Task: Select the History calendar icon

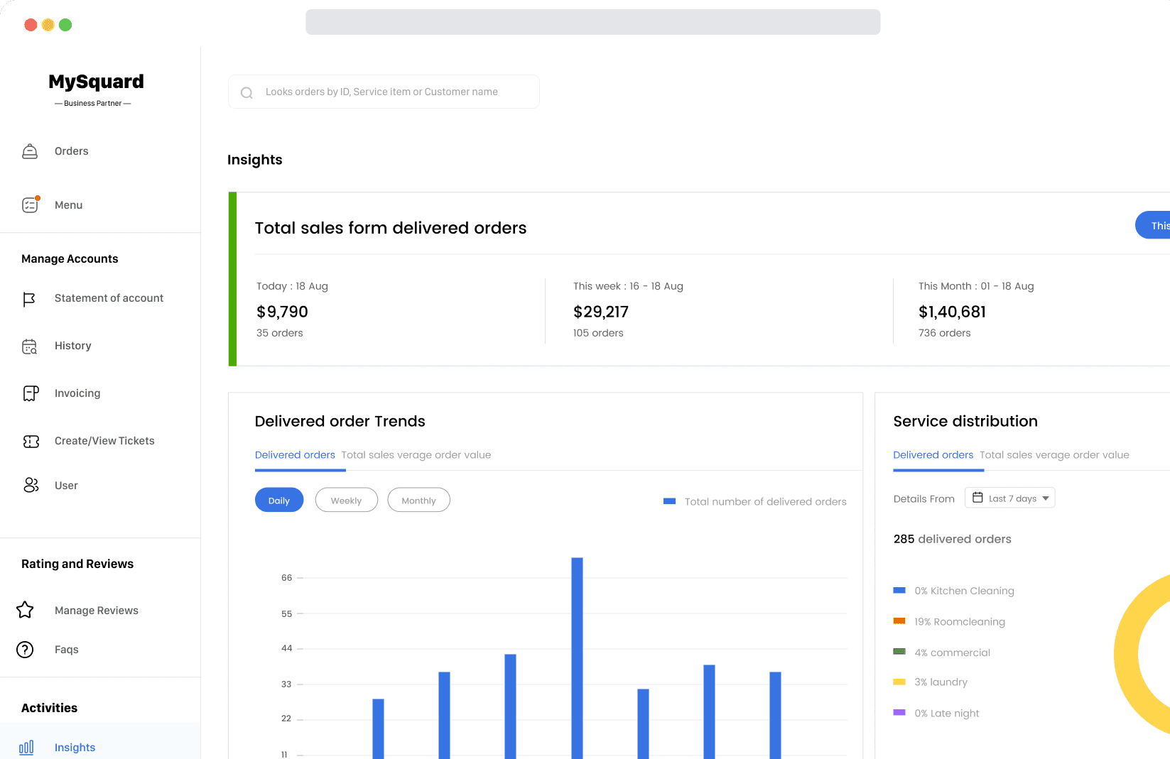Action: [x=30, y=346]
